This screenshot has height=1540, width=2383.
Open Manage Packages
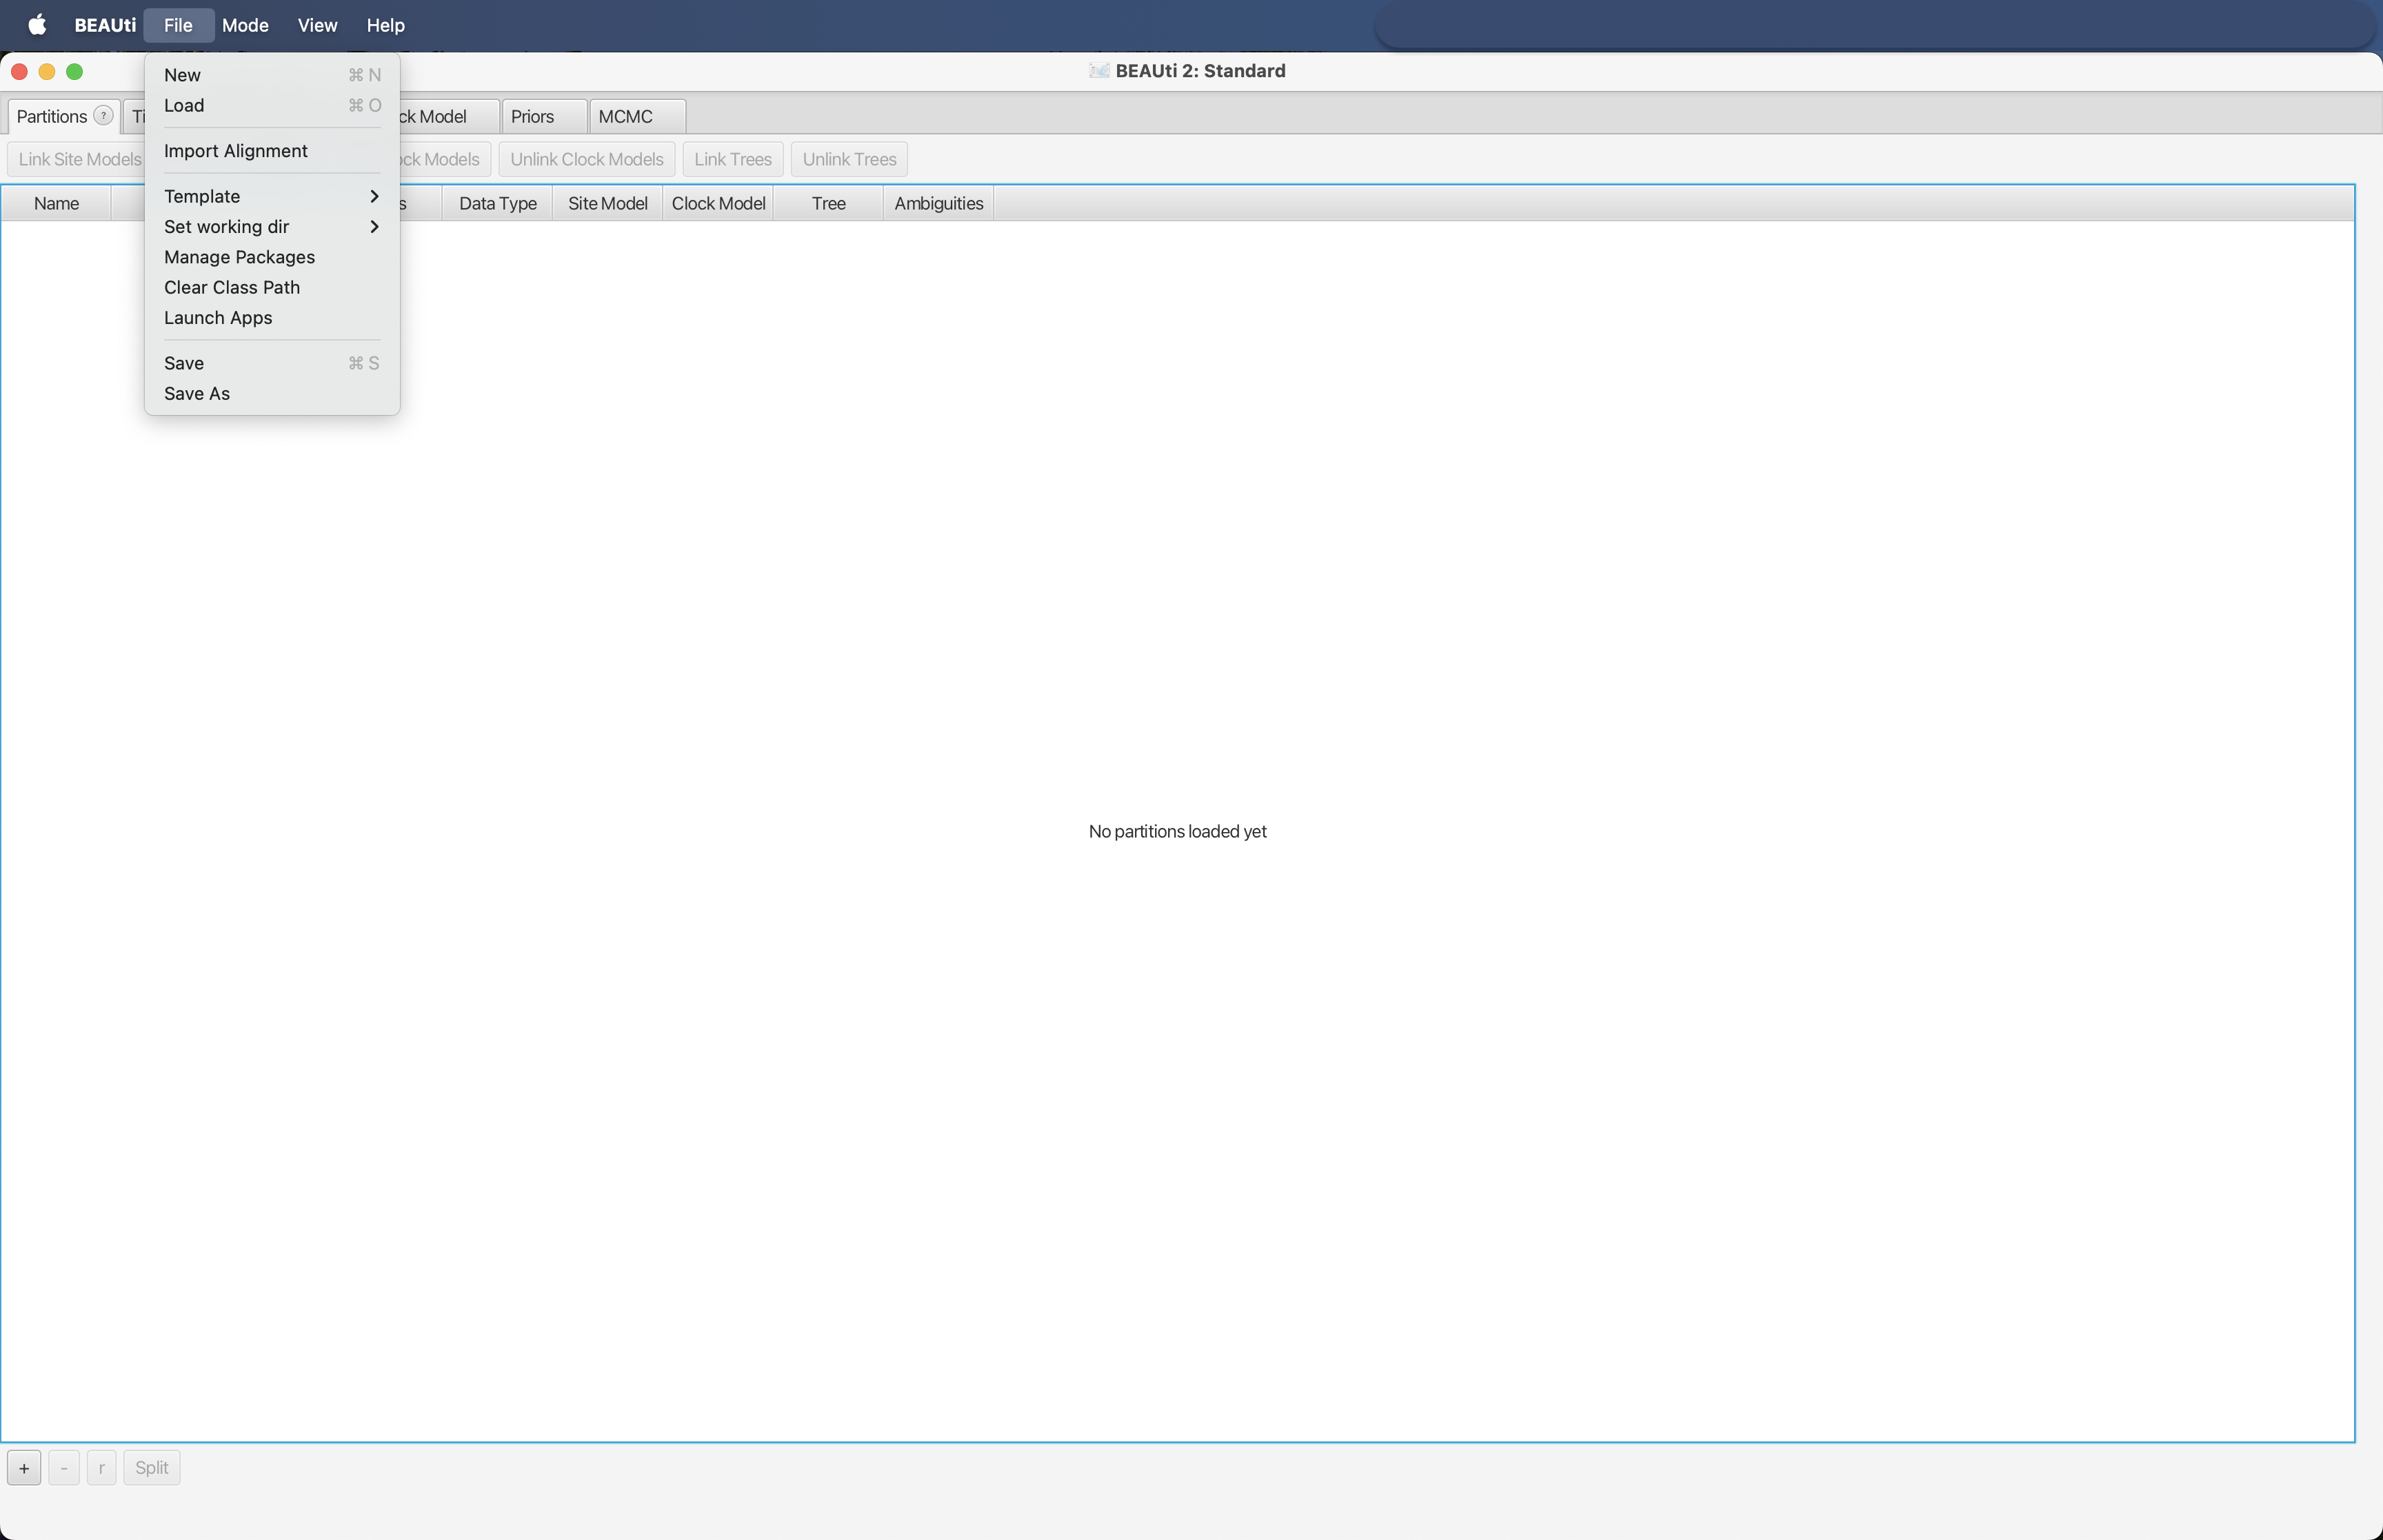coord(272,257)
